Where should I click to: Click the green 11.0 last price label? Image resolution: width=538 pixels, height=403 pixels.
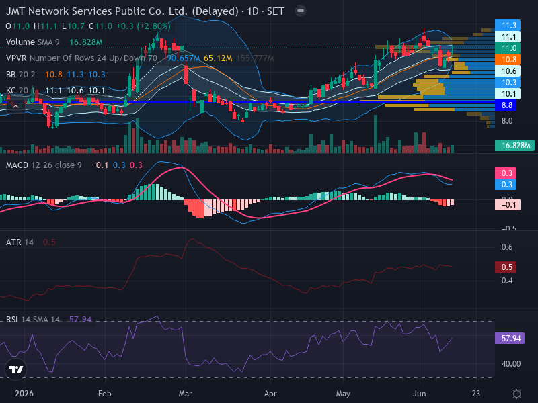pyautogui.click(x=508, y=48)
